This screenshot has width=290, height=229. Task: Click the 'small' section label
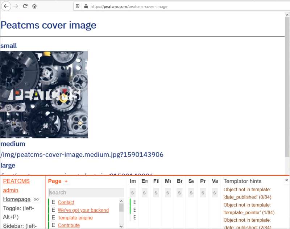click(x=8, y=46)
